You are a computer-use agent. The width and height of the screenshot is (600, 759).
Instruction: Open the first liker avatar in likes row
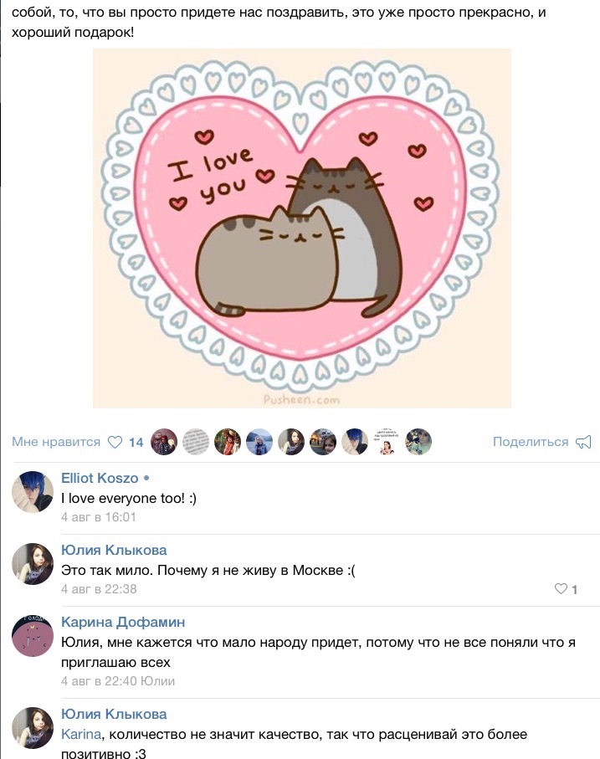pos(164,442)
